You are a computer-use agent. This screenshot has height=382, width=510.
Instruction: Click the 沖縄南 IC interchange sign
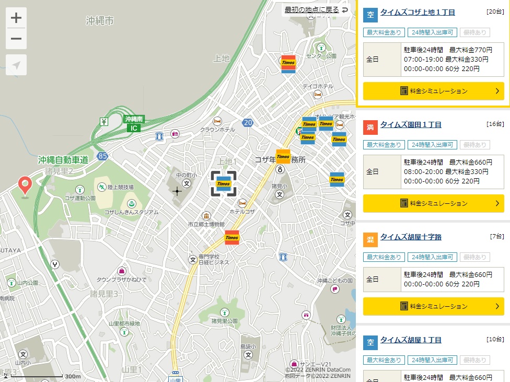[134, 123]
